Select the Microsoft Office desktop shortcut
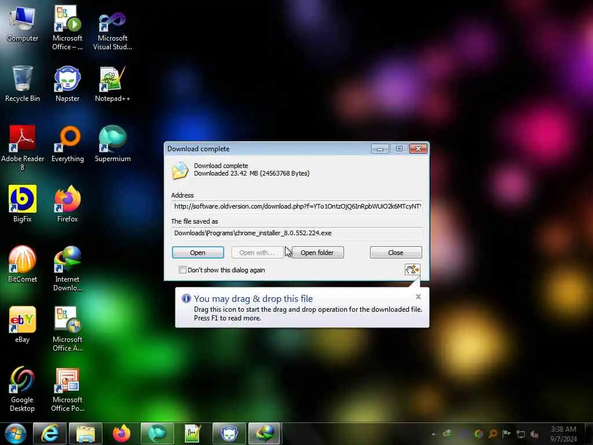593x445 pixels. point(67,27)
